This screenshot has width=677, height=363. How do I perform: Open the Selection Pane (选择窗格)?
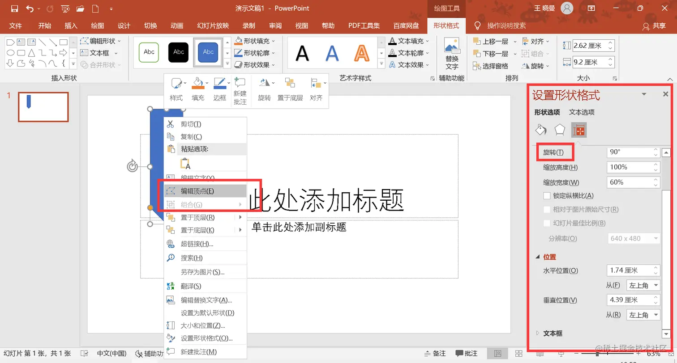click(x=491, y=66)
